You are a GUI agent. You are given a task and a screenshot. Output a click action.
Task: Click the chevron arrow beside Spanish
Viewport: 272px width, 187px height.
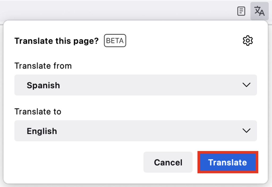(x=246, y=85)
